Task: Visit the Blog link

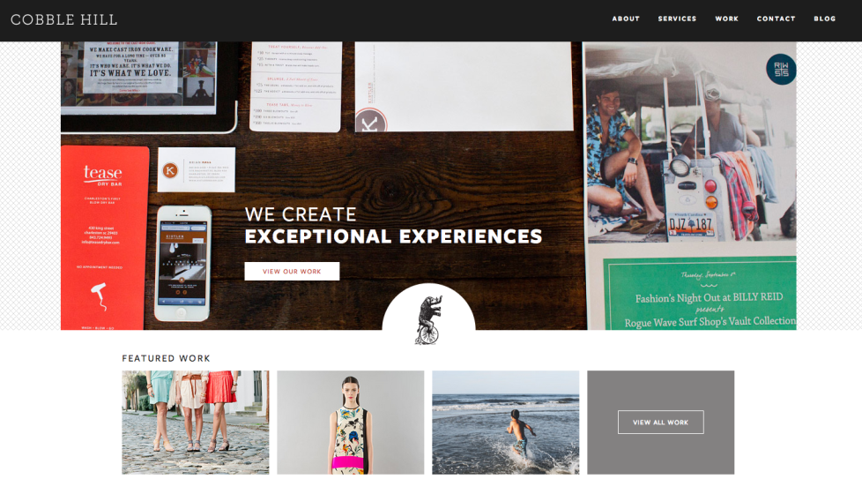Action: (825, 19)
